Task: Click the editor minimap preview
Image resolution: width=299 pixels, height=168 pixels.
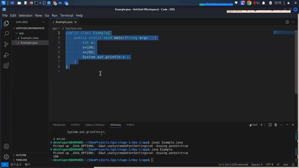Action: [x=284, y=32]
